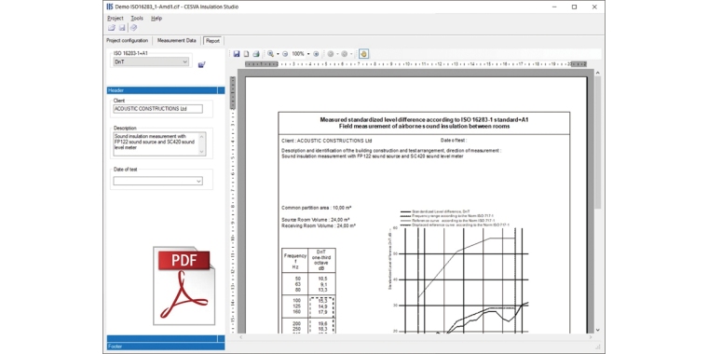The width and height of the screenshot is (708, 354).
Task: Click the next page navigation icon
Action: pos(345,54)
